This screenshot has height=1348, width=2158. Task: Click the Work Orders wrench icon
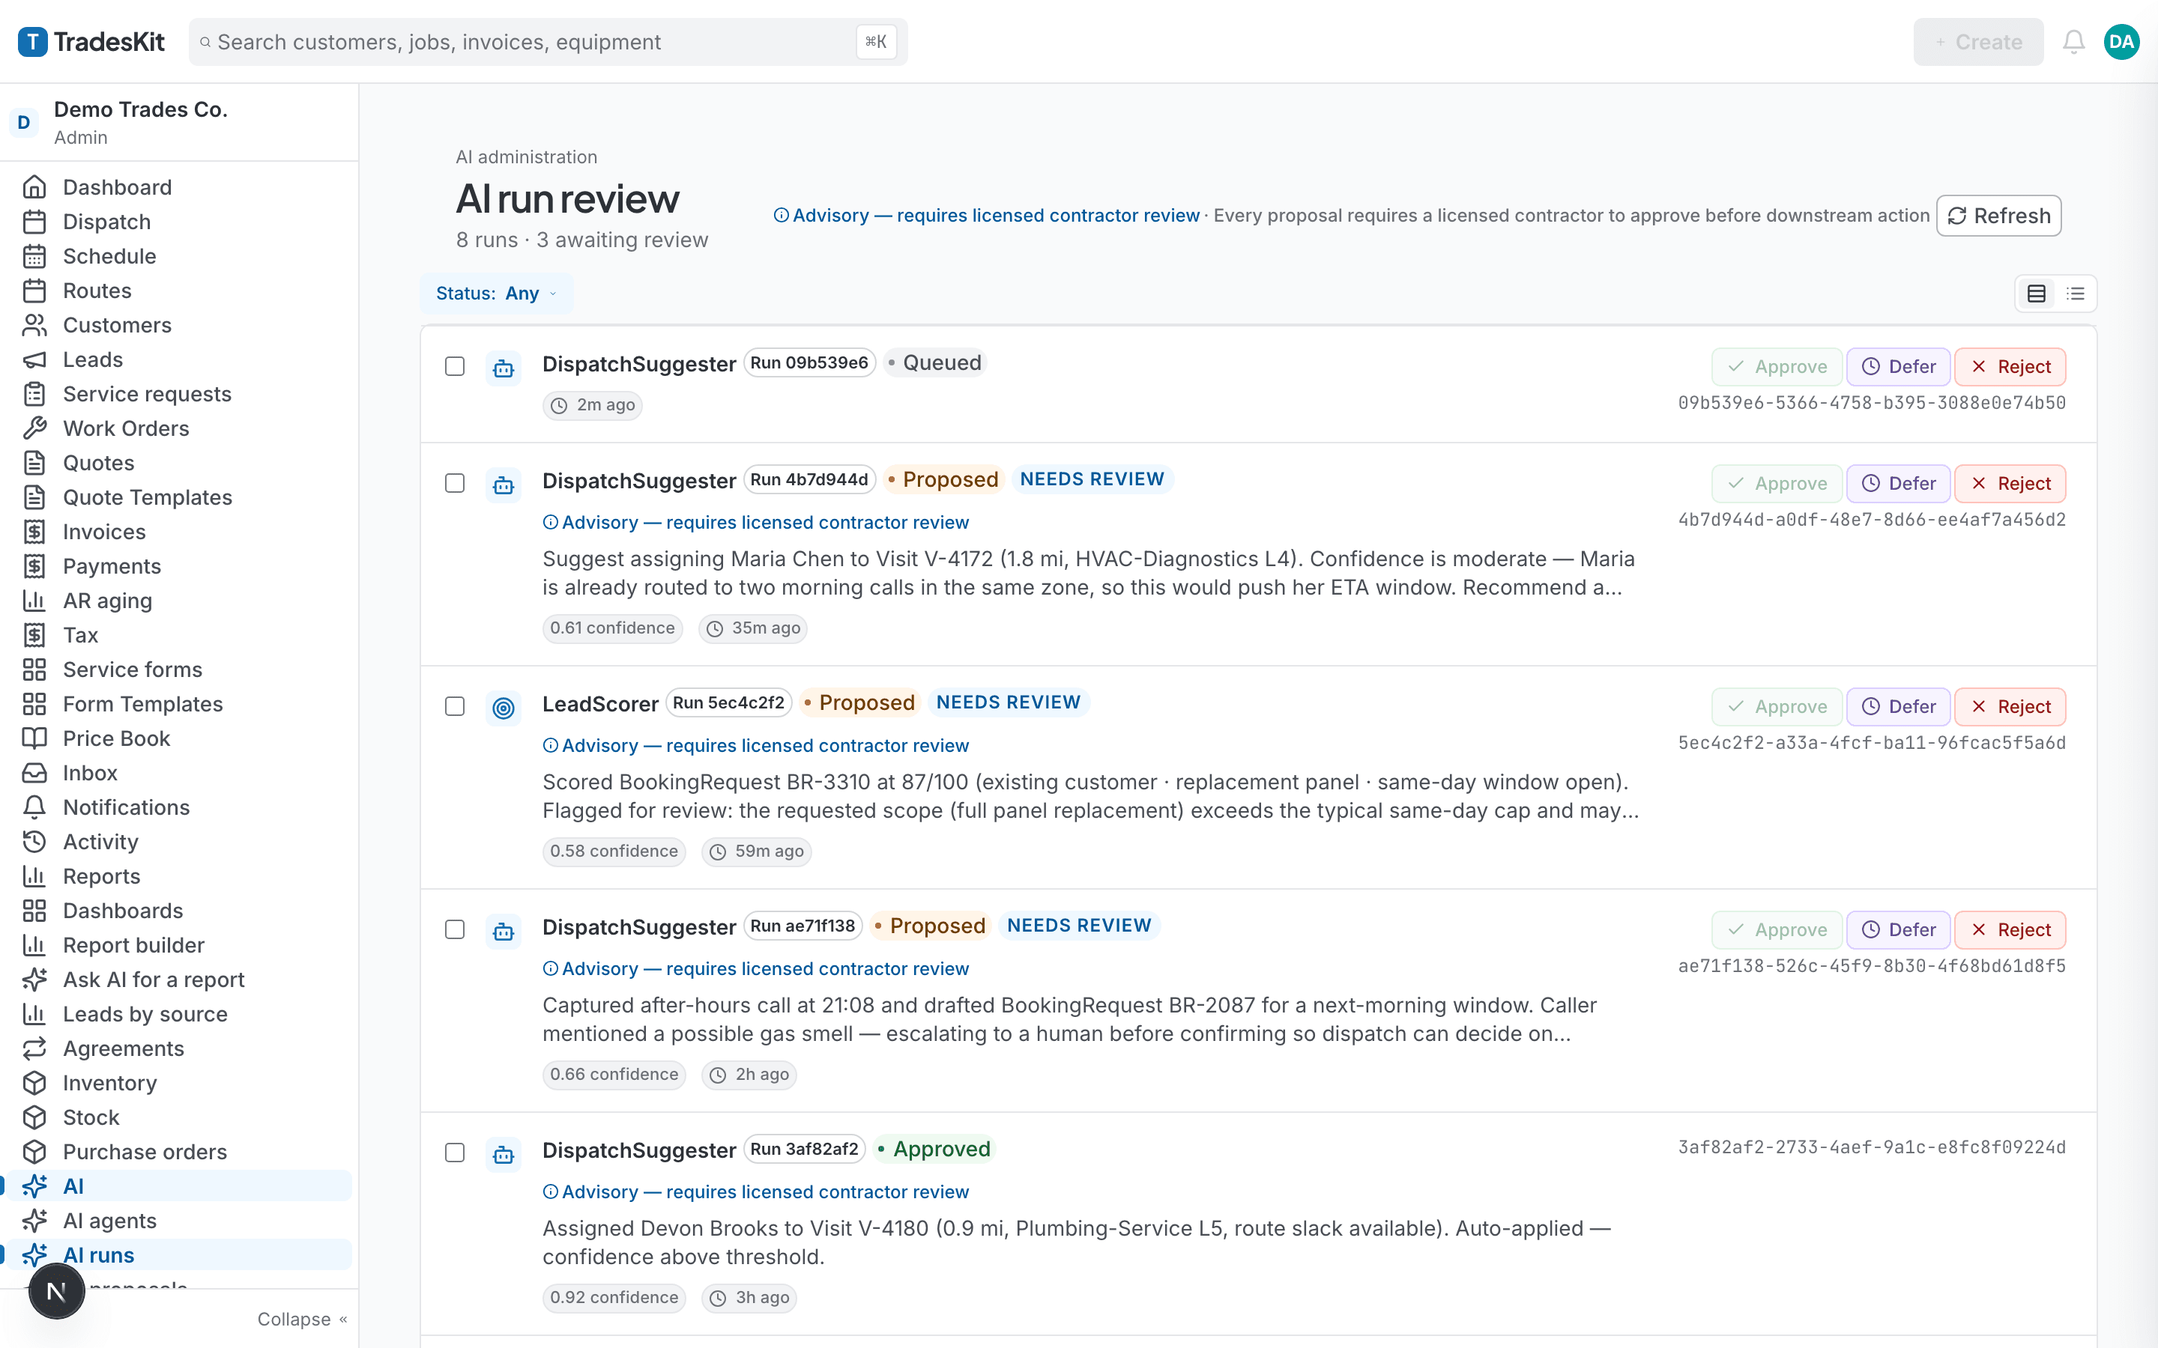pos(34,429)
